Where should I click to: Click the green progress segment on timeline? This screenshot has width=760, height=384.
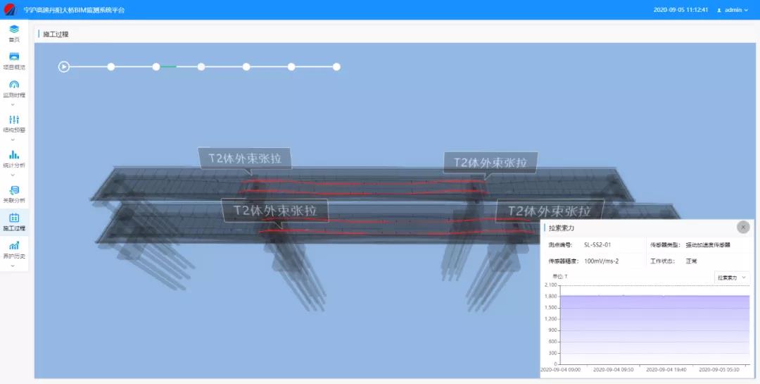click(168, 67)
